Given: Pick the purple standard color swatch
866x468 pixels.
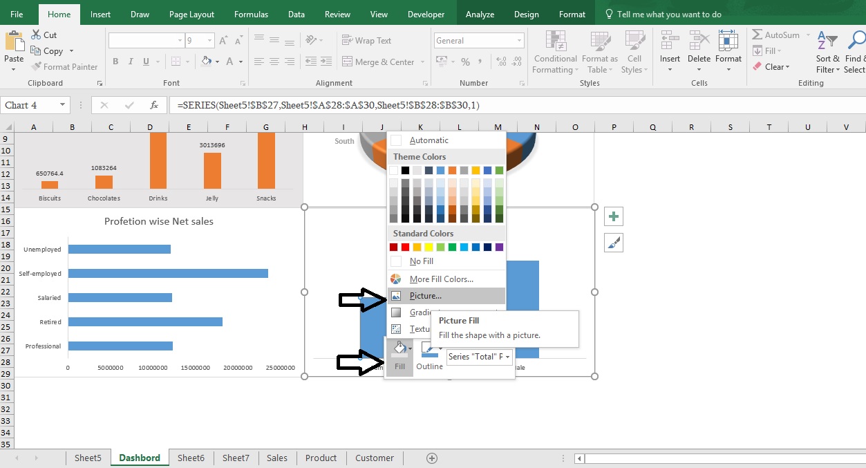Looking at the screenshot, I should coord(499,247).
